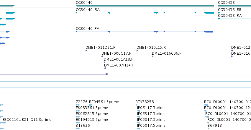Open EST IP06117.3prime label
This screenshot has height=130, width=251.
tap(151, 108)
